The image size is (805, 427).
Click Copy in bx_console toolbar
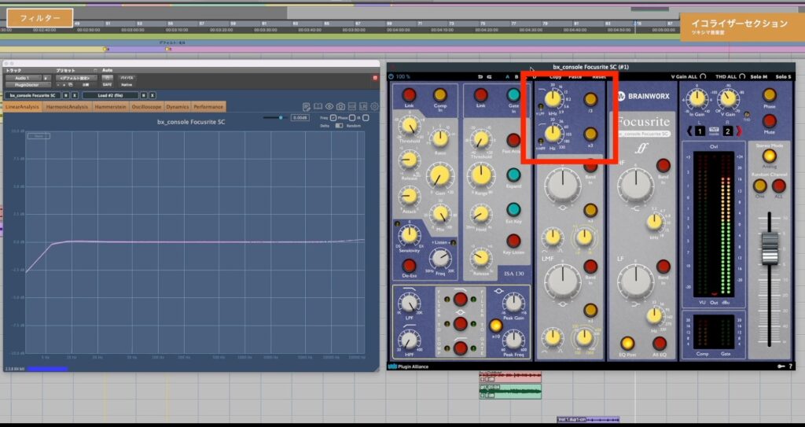coord(556,76)
